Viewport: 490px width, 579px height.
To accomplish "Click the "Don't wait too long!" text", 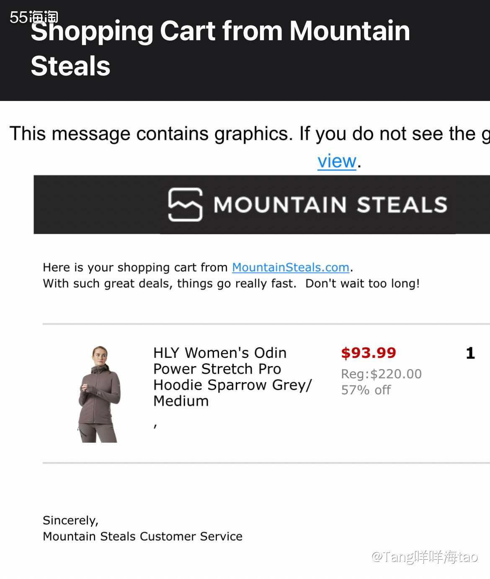I will click(362, 284).
